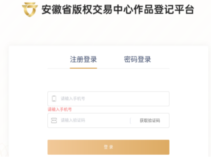Click the gray 请输入手机号 placeholder text
The width and height of the screenshot is (211, 157).
coord(73,99)
